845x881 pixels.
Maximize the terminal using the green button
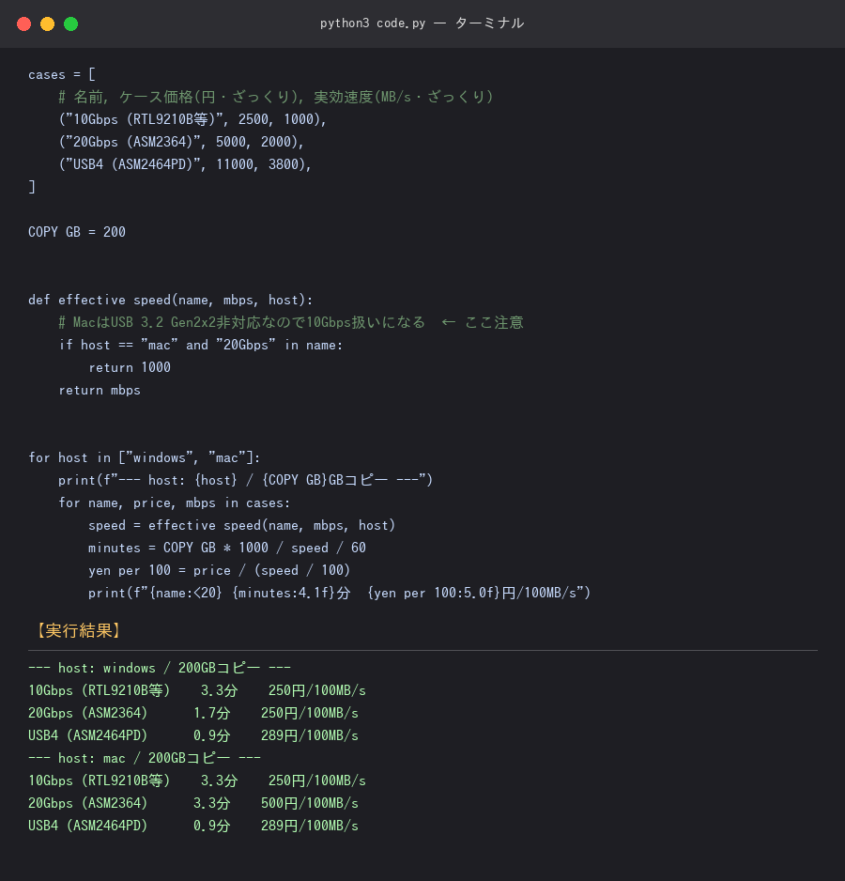click(70, 24)
